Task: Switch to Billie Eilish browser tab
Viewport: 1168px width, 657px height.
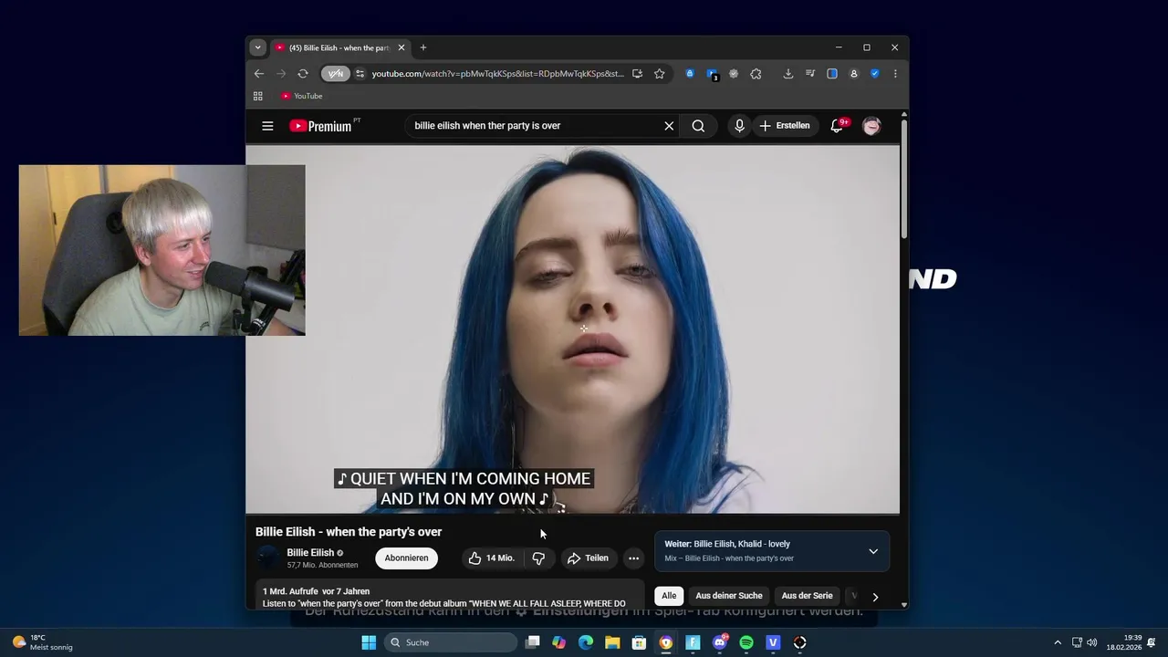Action: pos(339,47)
